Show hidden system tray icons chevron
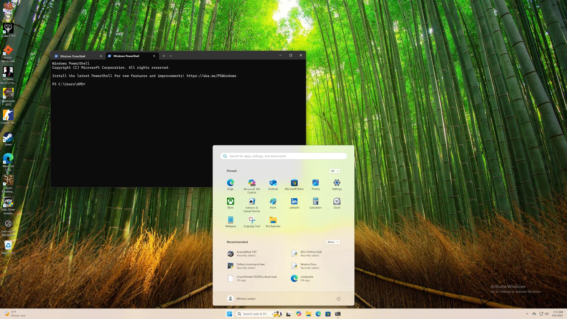 point(527,314)
